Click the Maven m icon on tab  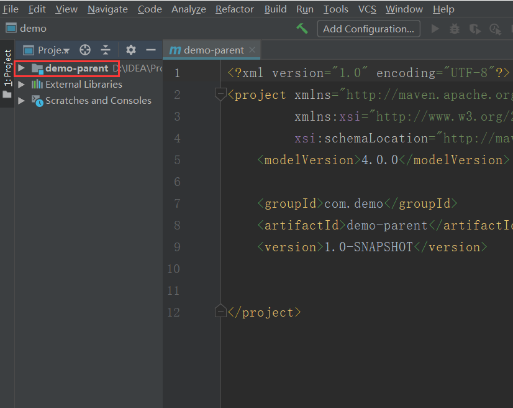coord(175,50)
